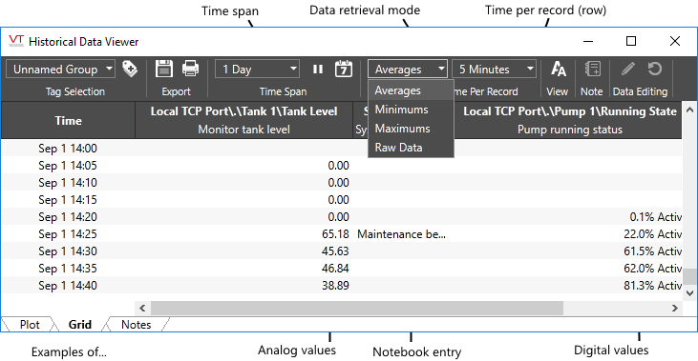Image resolution: width=698 pixels, height=361 pixels.
Task: Pause live data updating
Action: click(318, 70)
